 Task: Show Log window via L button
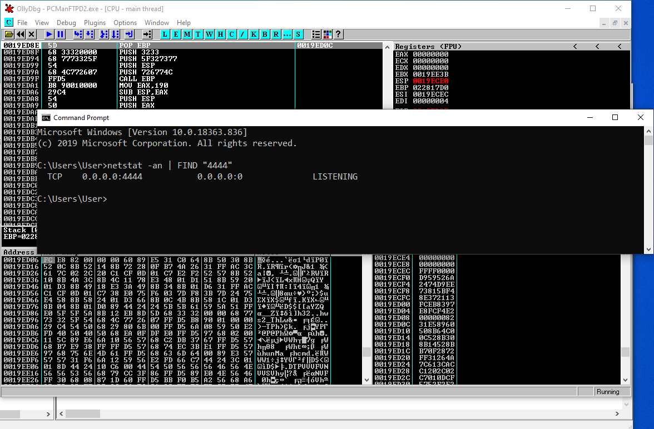coord(165,34)
